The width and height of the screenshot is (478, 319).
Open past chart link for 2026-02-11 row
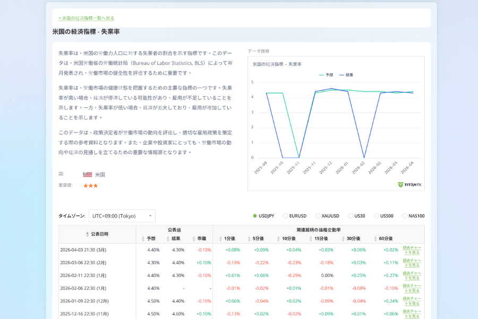click(x=412, y=275)
